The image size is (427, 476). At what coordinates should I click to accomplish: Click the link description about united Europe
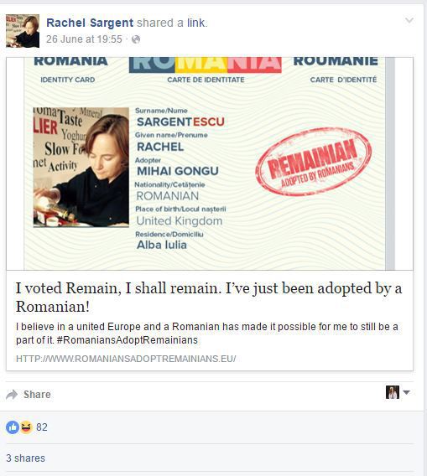207,334
